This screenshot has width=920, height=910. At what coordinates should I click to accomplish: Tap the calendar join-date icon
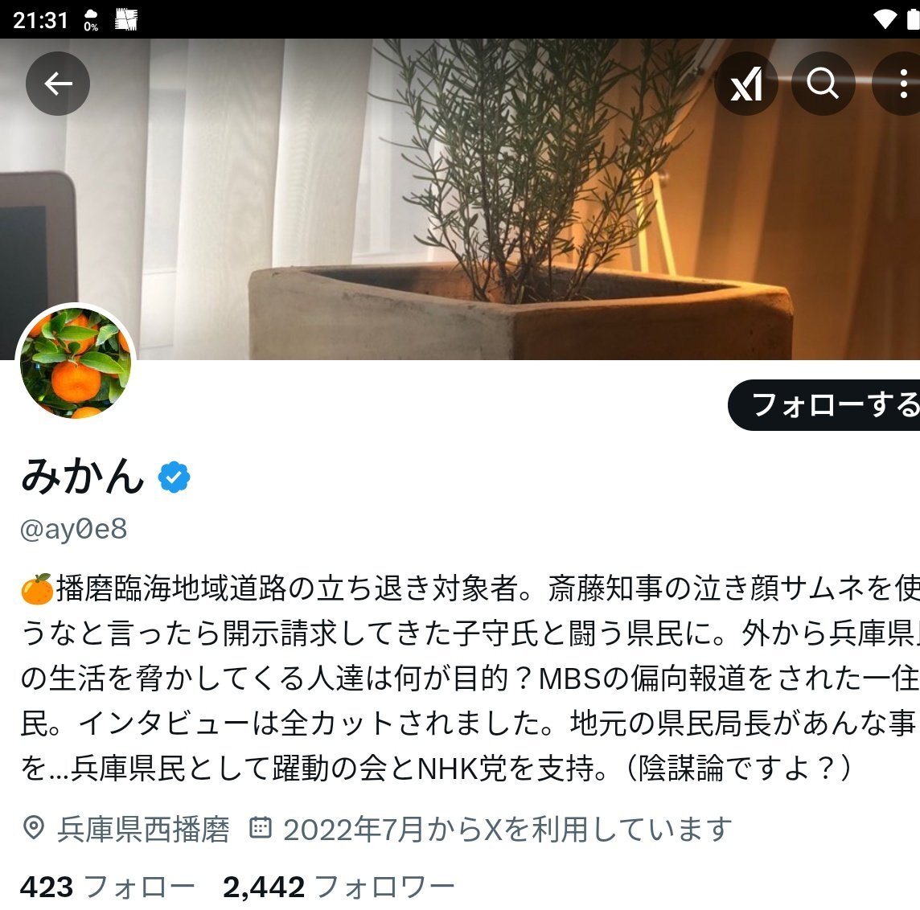point(261,827)
